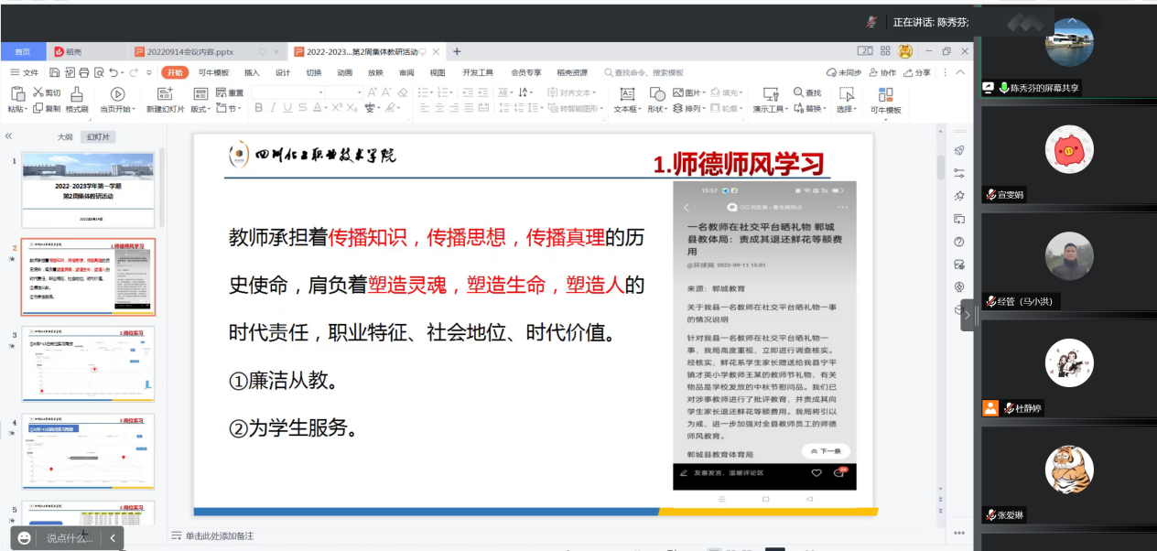Viewport: 1157px width, 551px height.
Task: Toggle italic formatting
Action: (x=274, y=108)
